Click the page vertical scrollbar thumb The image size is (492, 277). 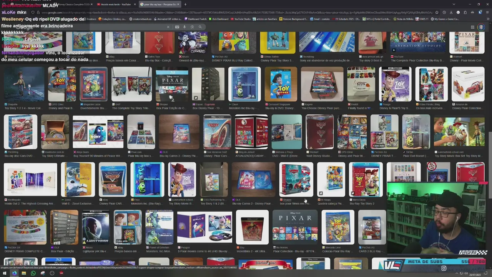tap(490, 157)
